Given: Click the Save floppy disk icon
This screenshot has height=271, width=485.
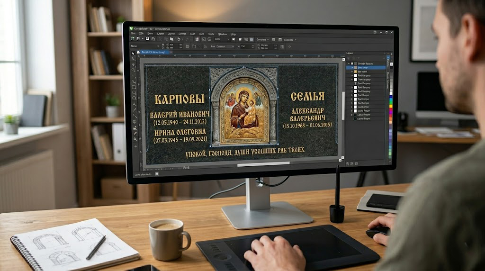Looking at the screenshot, I should pyautogui.click(x=148, y=39).
